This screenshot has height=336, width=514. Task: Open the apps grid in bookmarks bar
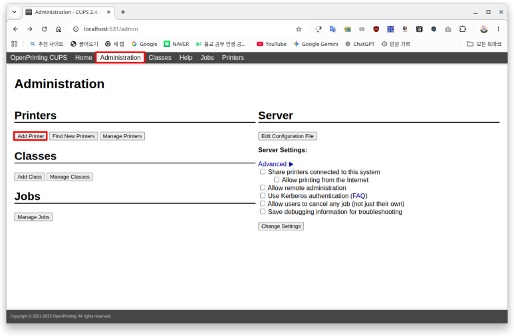[15, 44]
